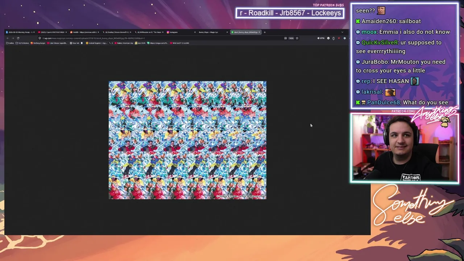Open the Dailies bookmarks folder
This screenshot has width=464, height=261.
10,43
